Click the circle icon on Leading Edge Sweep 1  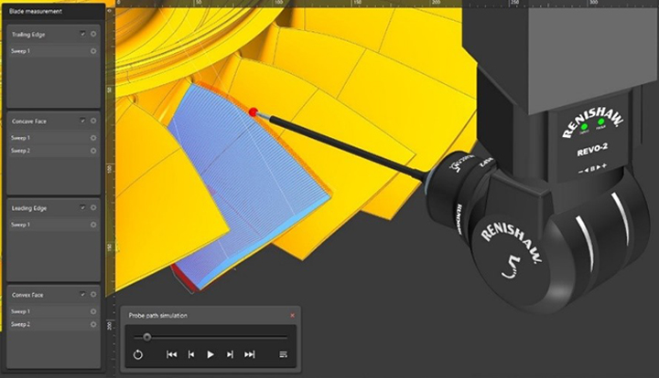(x=93, y=225)
